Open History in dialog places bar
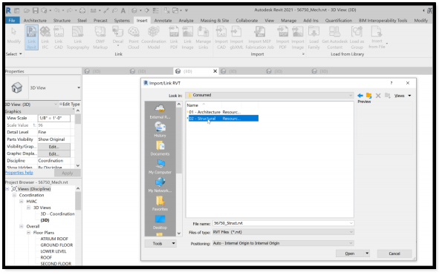Image resolution: width=442 pixels, height=275 pixels. 160,130
